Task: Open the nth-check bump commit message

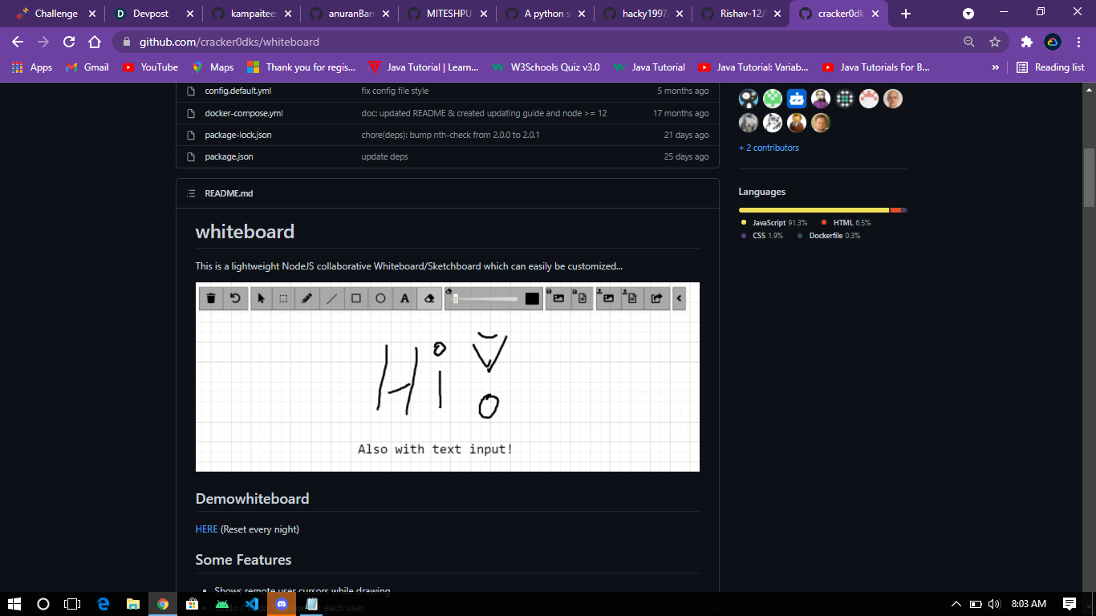Action: pos(450,135)
